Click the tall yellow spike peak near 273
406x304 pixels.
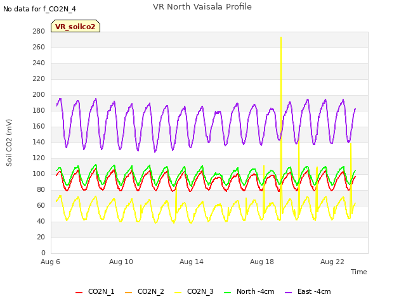(x=281, y=38)
